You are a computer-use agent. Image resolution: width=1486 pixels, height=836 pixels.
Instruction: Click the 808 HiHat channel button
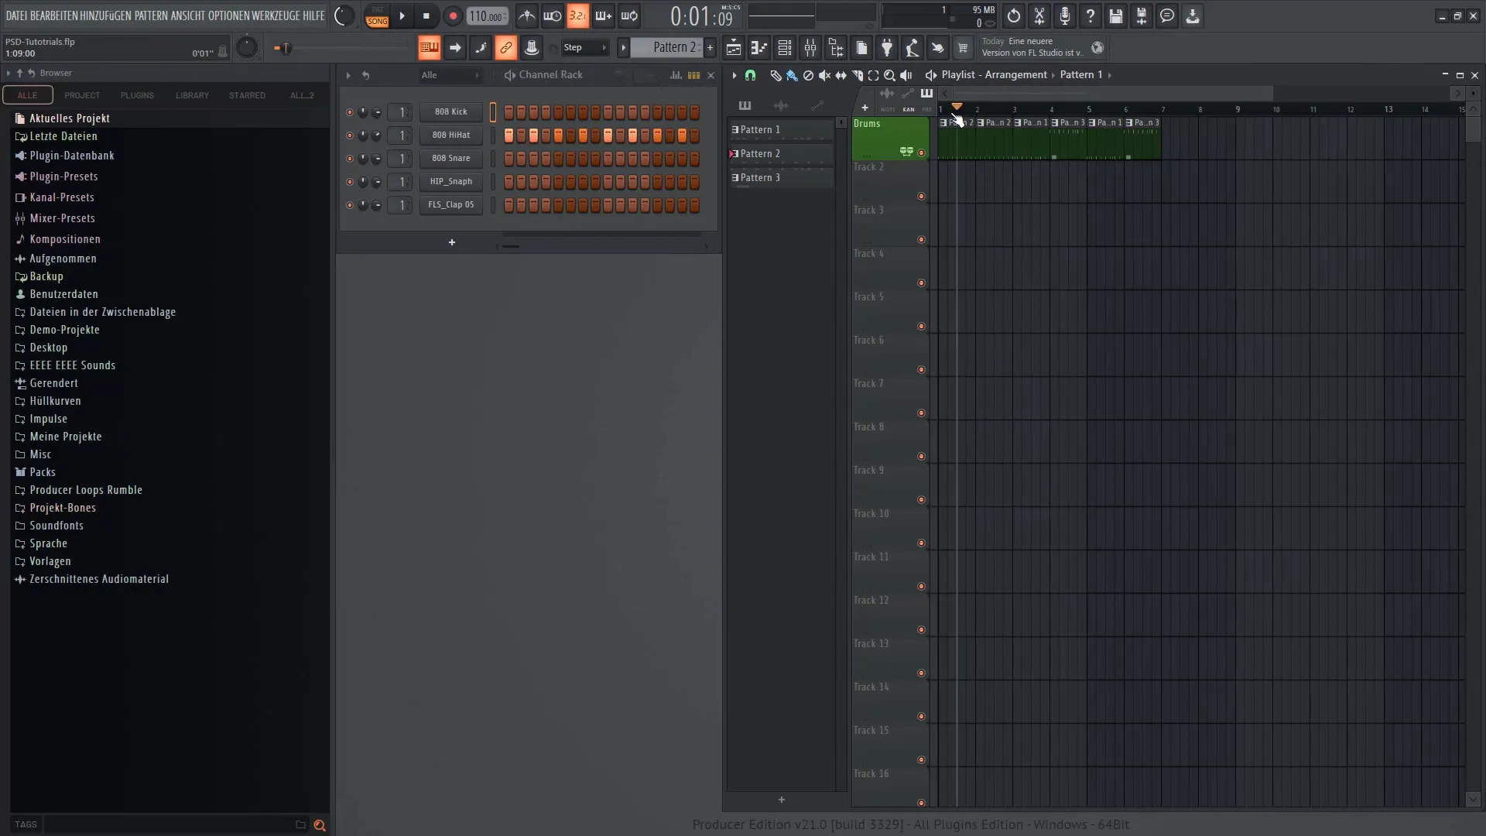(450, 135)
